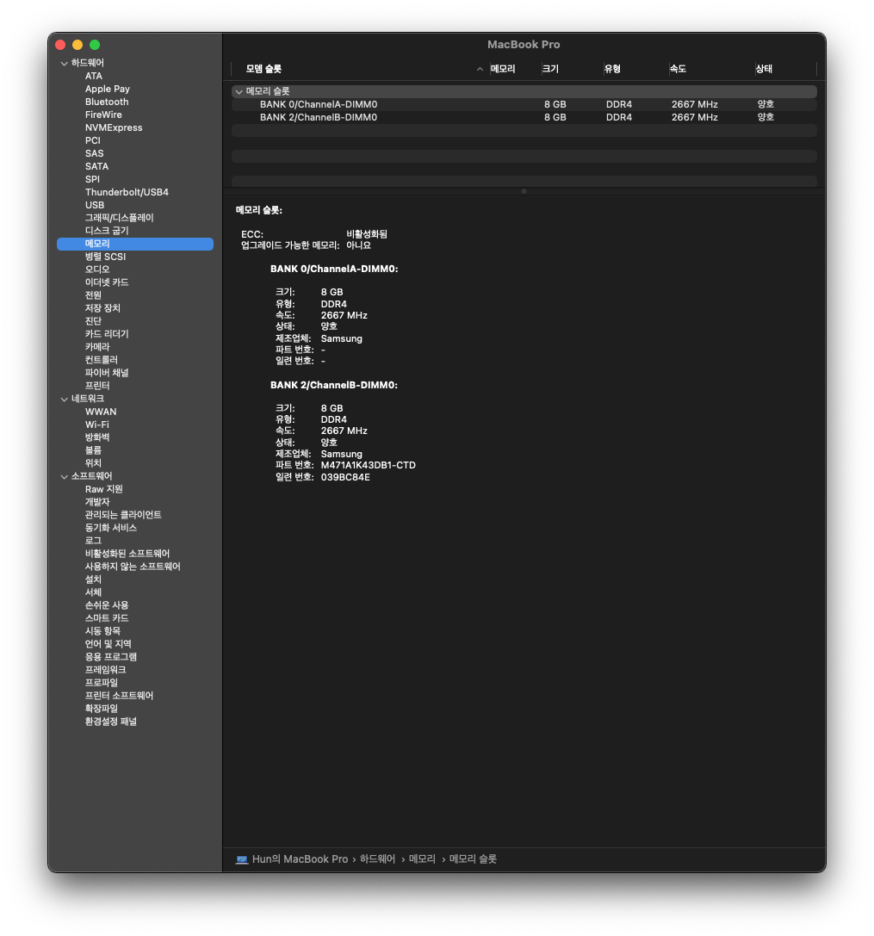Select 환경설정 패널 in sidebar
This screenshot has height=936, width=874.
[111, 722]
